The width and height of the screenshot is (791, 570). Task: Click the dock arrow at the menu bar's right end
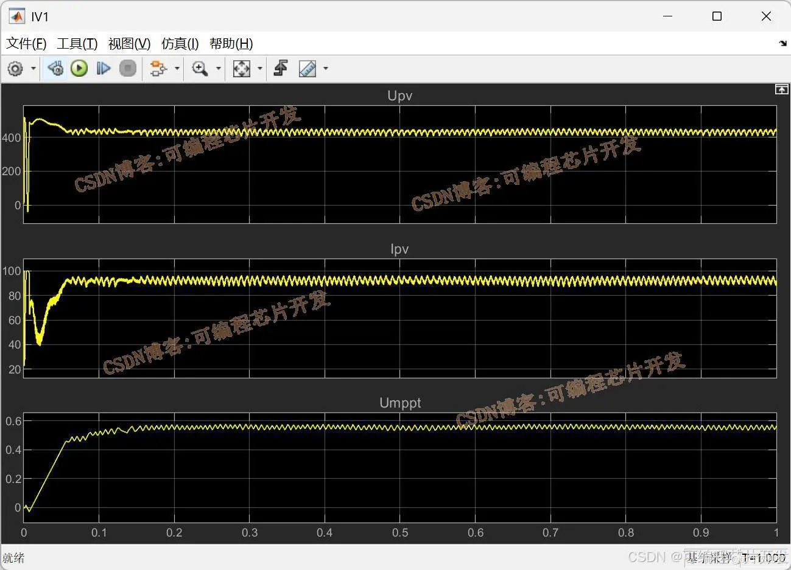pos(782,43)
